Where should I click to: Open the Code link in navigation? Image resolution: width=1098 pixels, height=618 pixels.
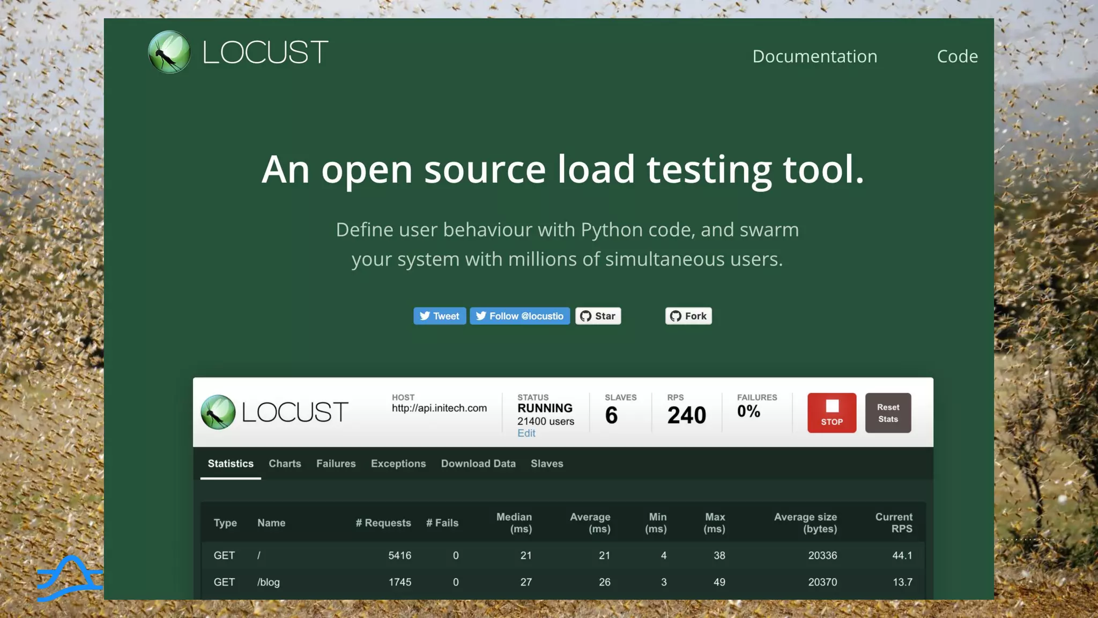pos(957,56)
